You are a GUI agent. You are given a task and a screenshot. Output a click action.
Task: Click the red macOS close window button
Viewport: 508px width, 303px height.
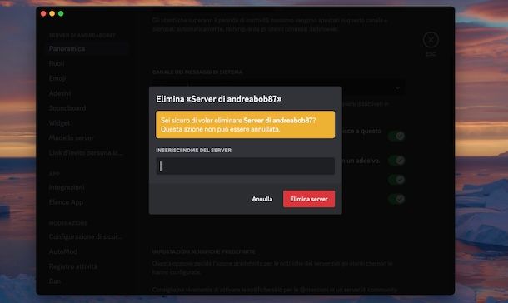click(43, 13)
